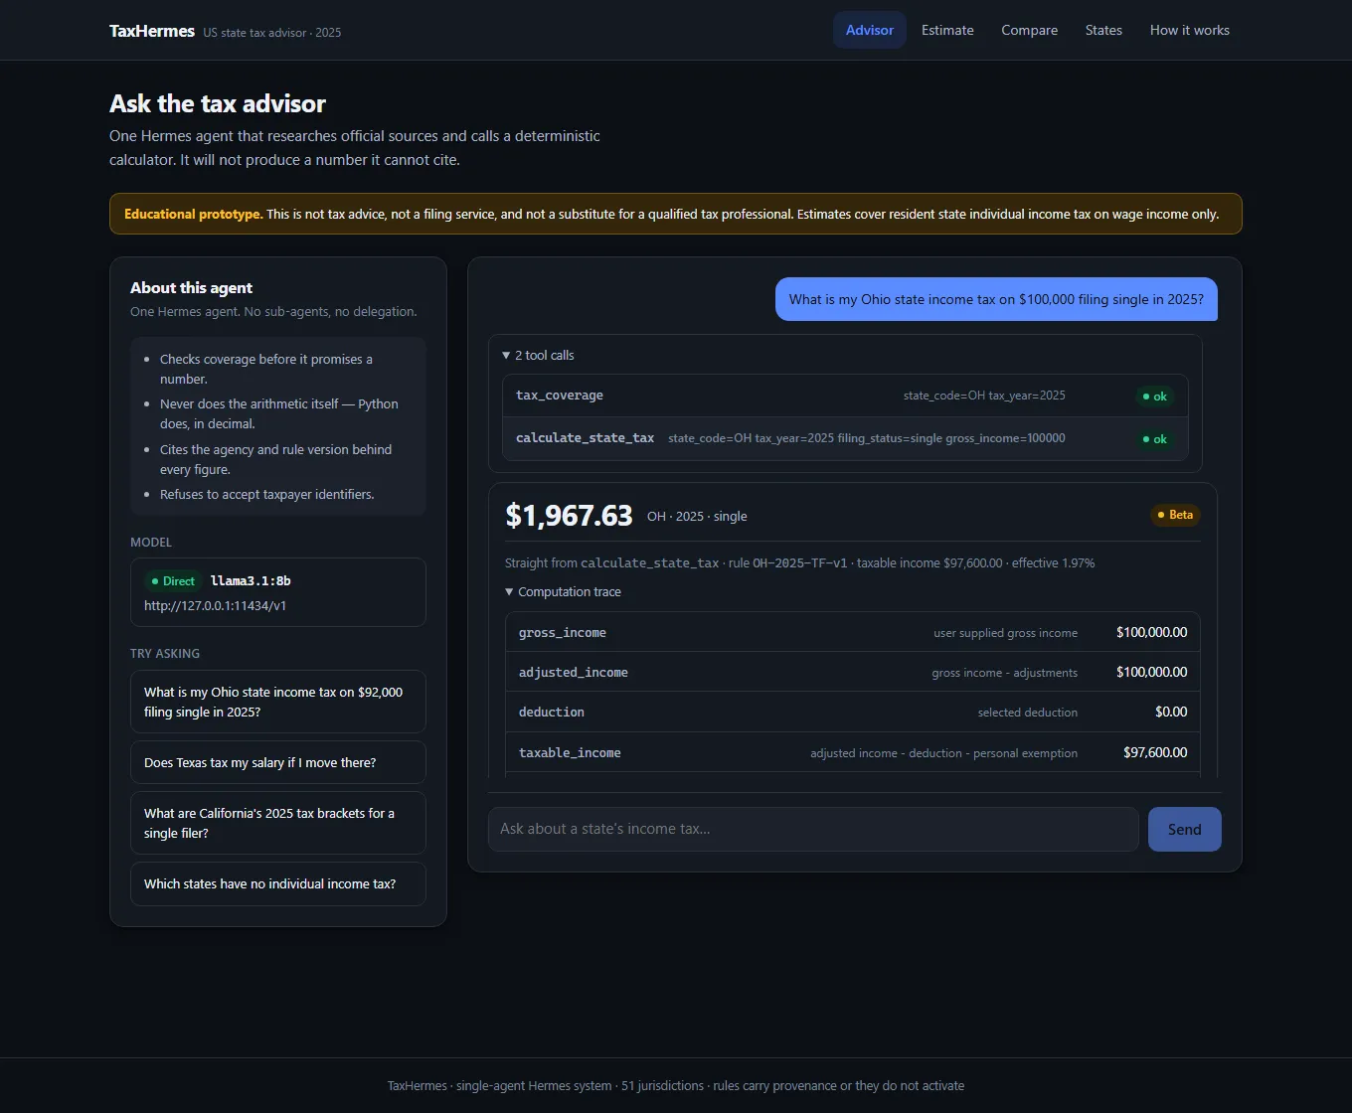Click the Beta badge on result card
Screen dimensions: 1352x1113
pyautogui.click(x=1175, y=515)
